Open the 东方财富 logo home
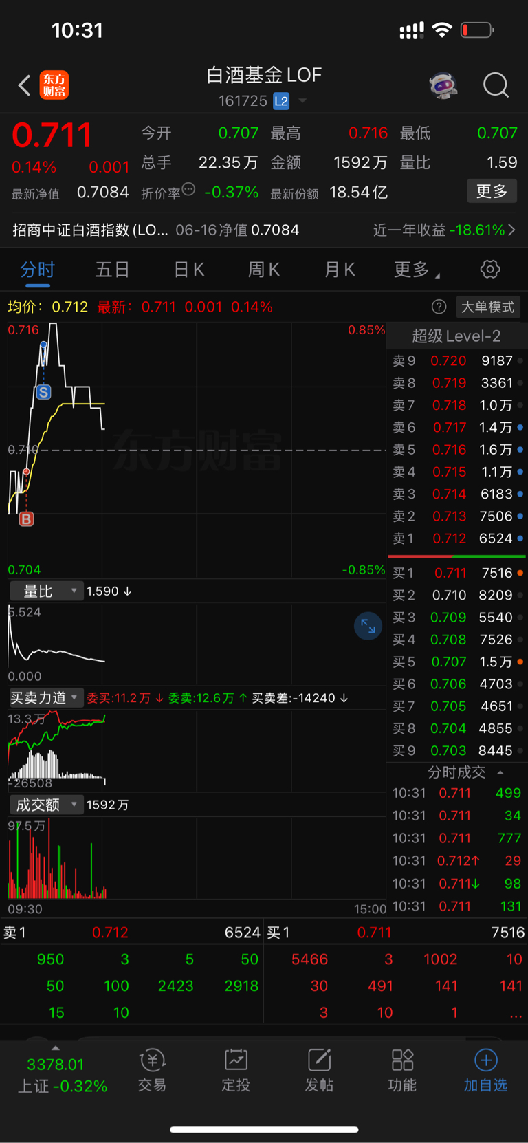528x1143 pixels. point(54,85)
